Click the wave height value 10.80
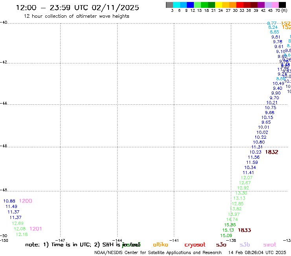The height and width of the screenshot is (256, 291). click(259, 142)
